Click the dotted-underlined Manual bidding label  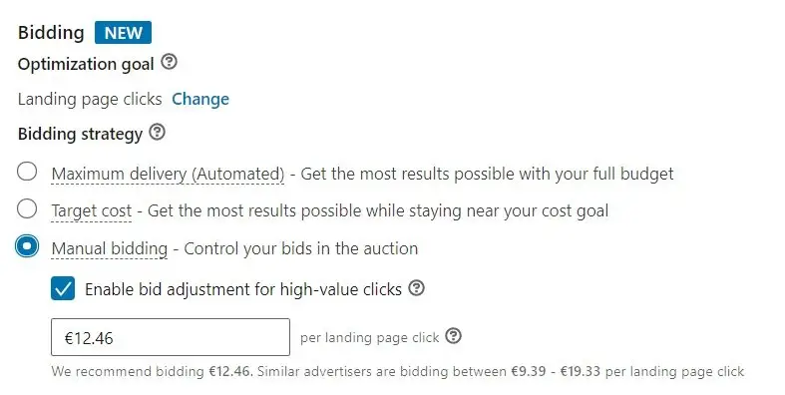(110, 248)
